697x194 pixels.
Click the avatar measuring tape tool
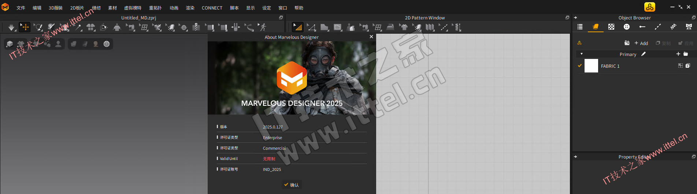(249, 27)
